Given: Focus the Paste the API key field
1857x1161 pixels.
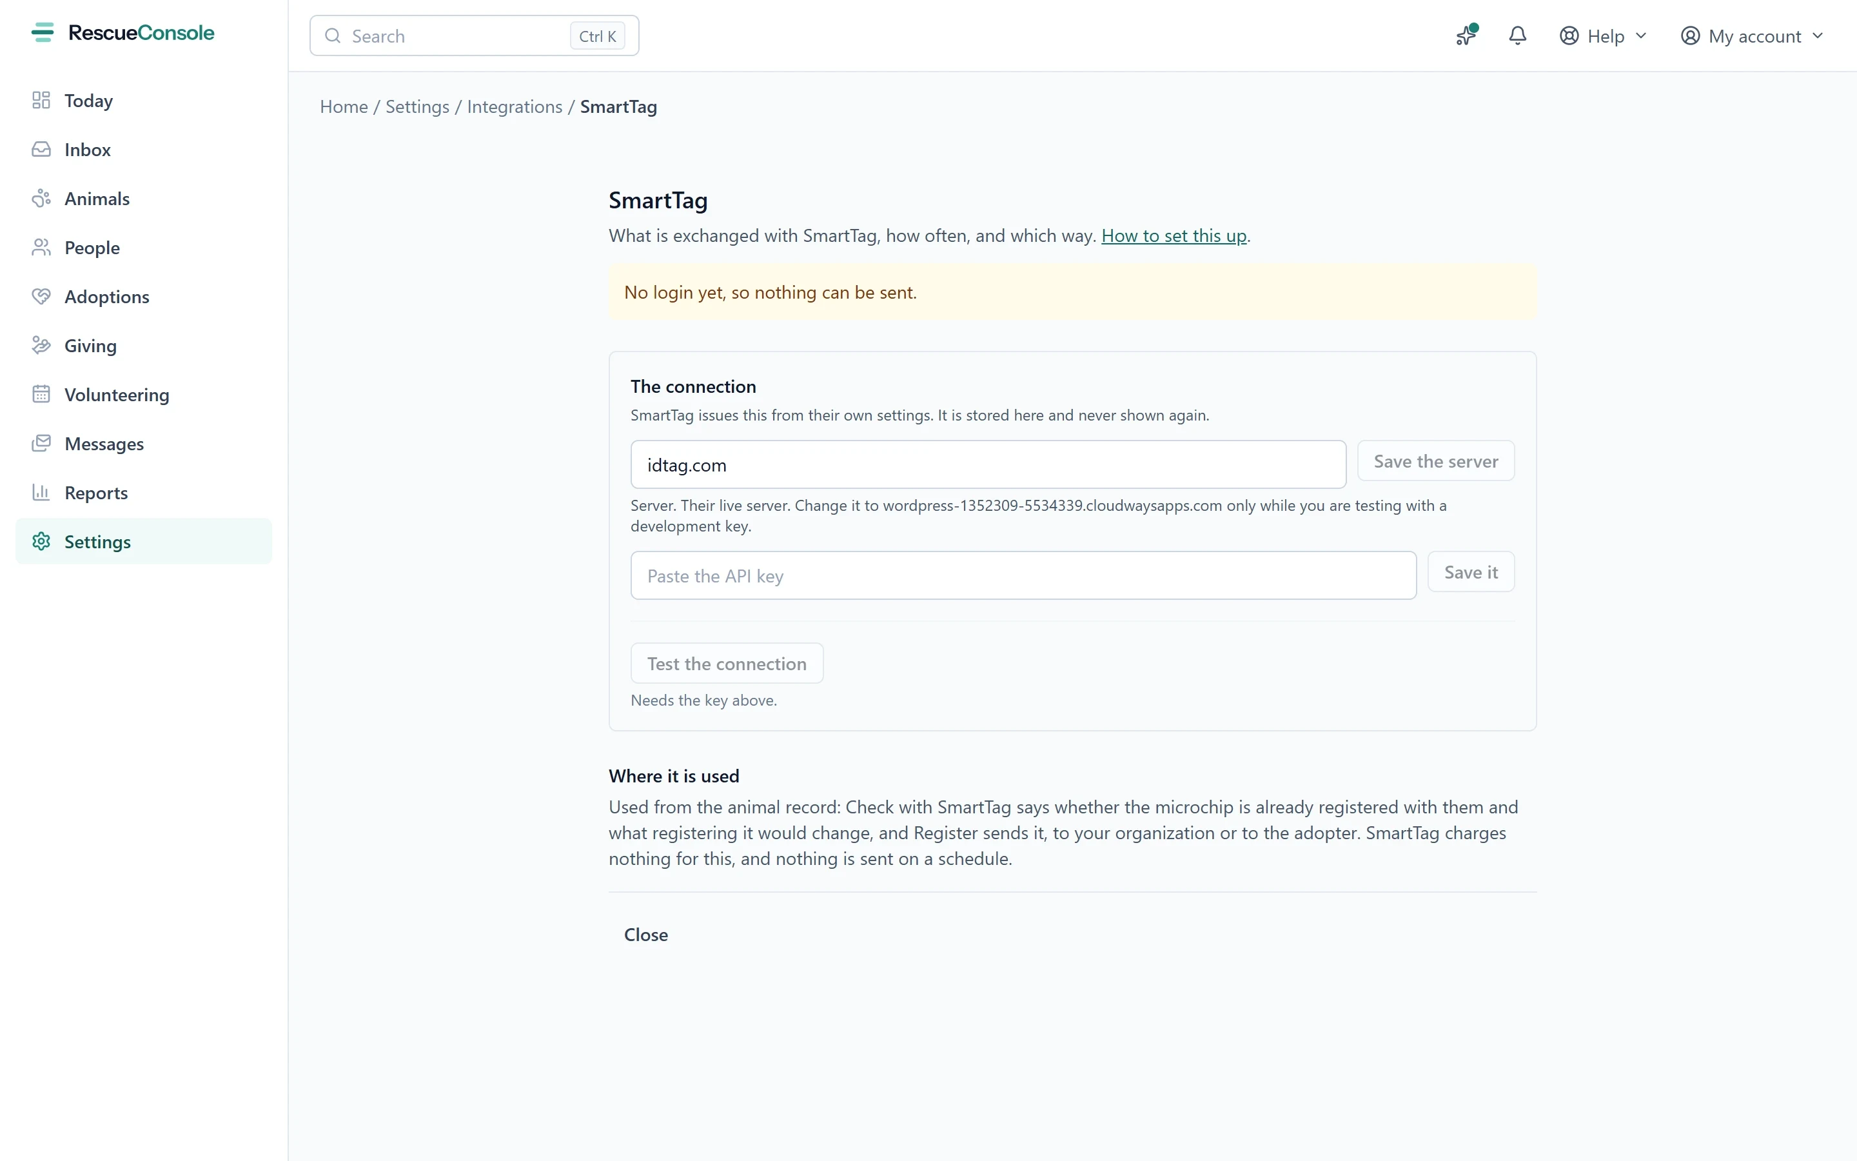Looking at the screenshot, I should coord(1024,576).
